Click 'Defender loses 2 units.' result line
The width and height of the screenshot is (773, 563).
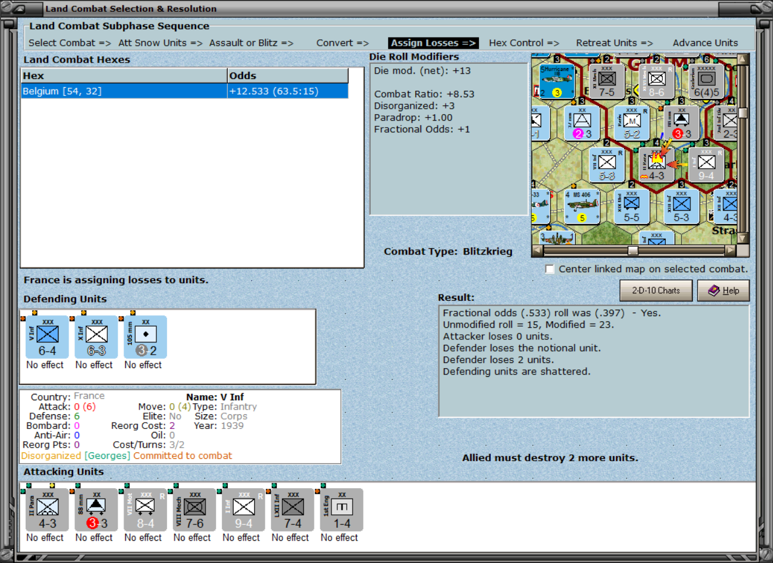(x=498, y=360)
